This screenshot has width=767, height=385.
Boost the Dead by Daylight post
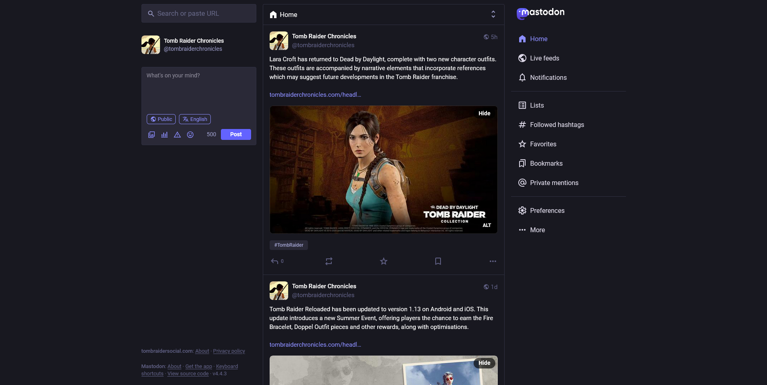tap(329, 261)
